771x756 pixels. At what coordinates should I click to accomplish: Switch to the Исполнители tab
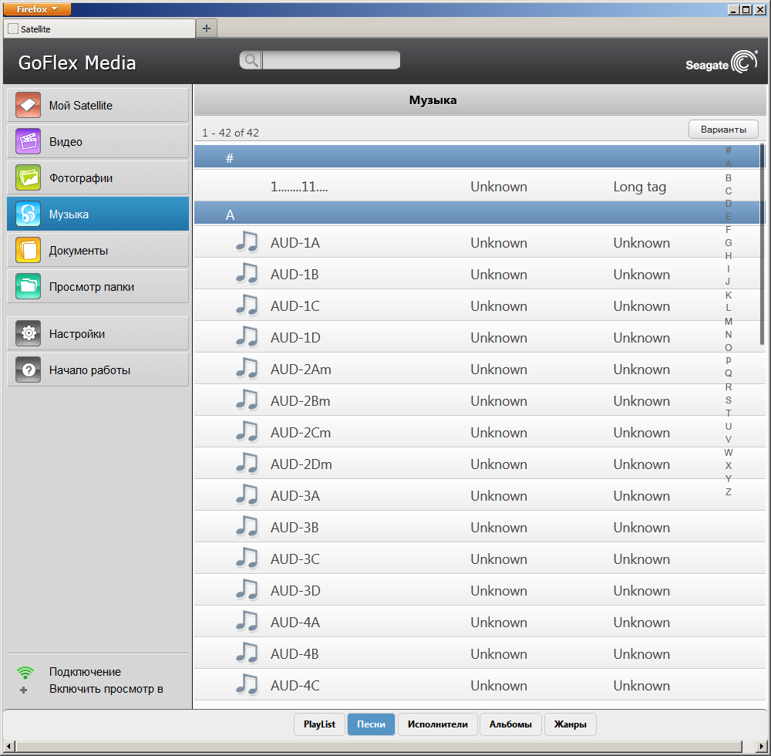pyautogui.click(x=438, y=724)
